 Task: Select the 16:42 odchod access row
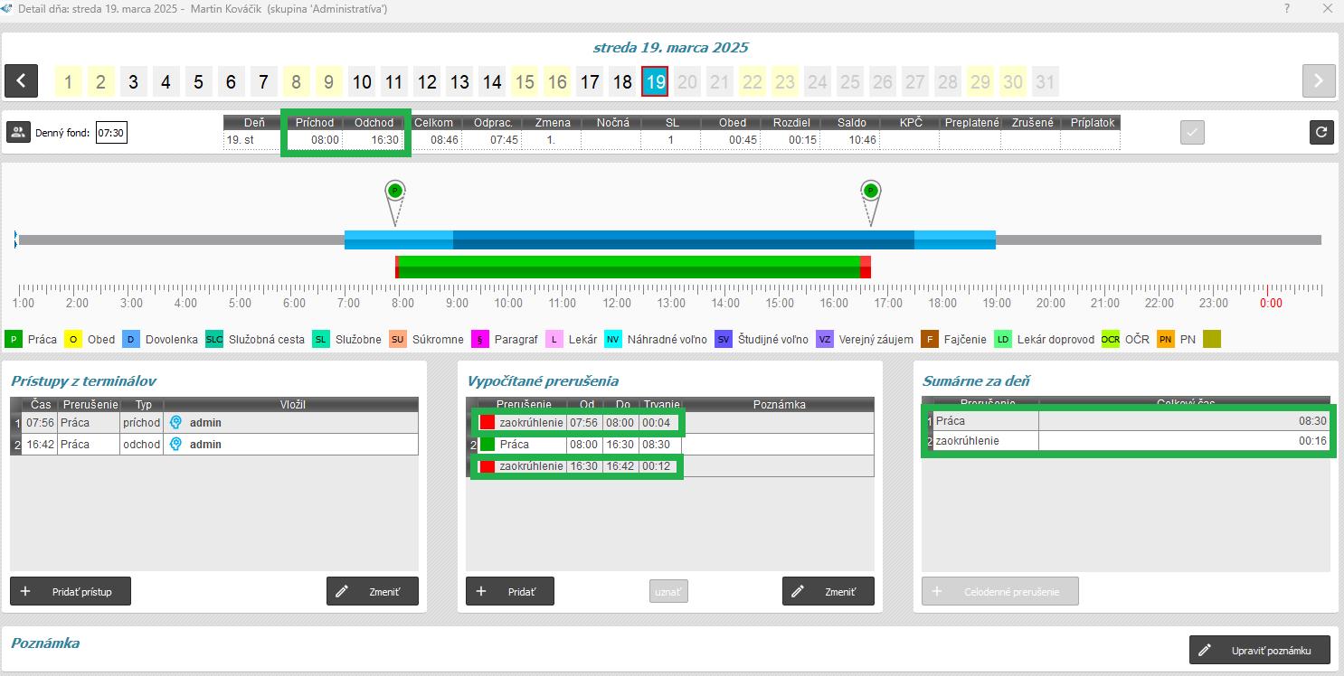(213, 445)
